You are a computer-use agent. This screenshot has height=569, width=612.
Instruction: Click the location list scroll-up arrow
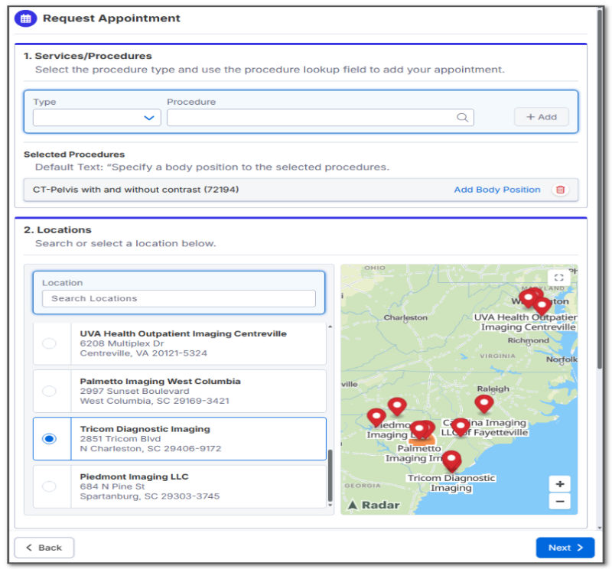click(330, 327)
